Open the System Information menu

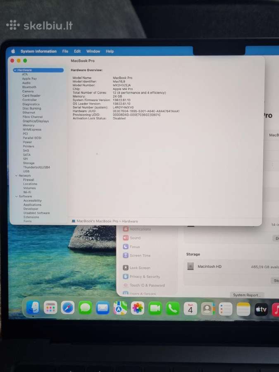38,51
